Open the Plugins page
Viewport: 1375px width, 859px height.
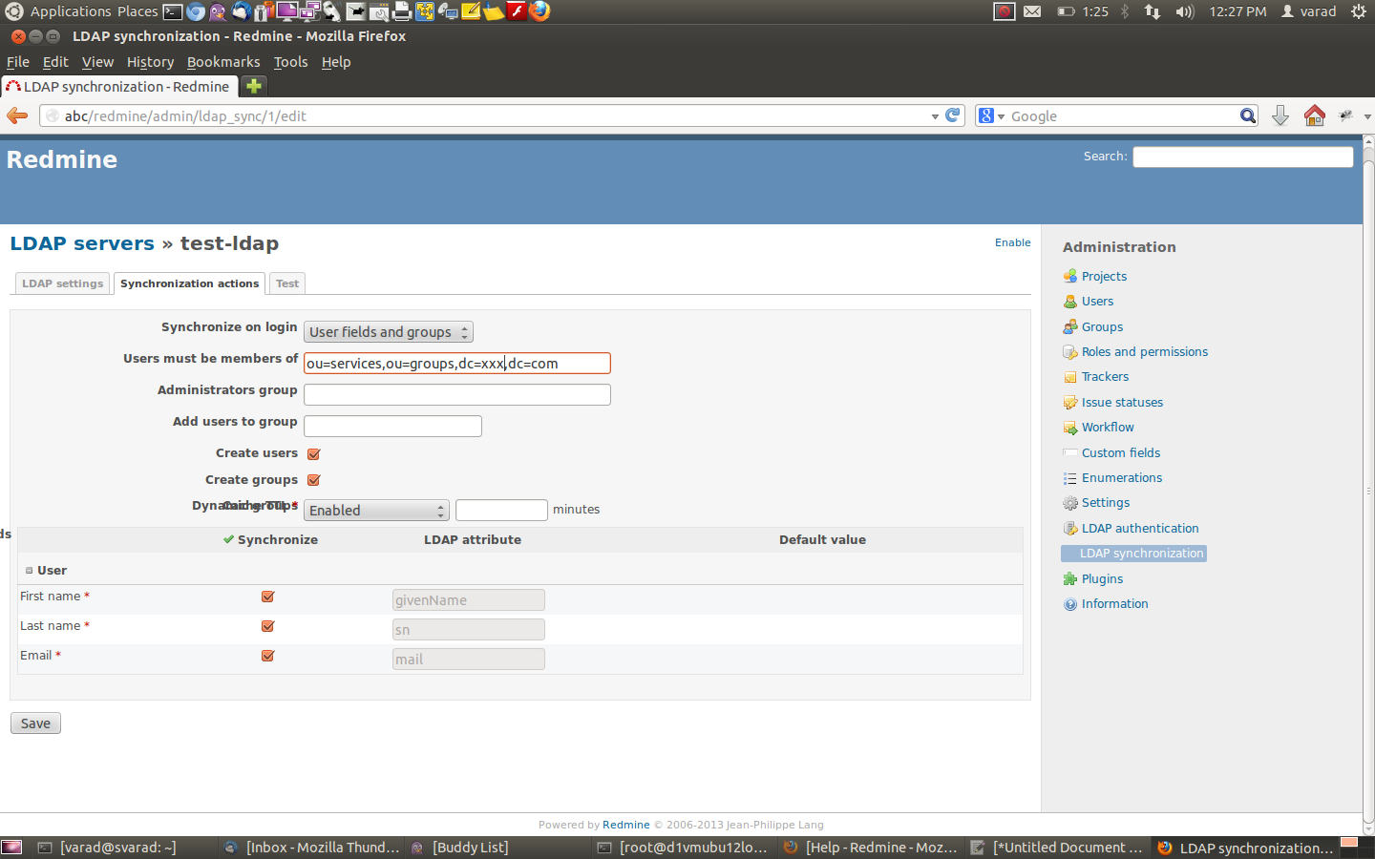coord(1101,578)
